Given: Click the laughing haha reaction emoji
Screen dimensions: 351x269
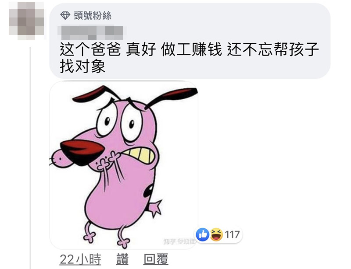Looking at the screenshot, I should tap(216, 234).
